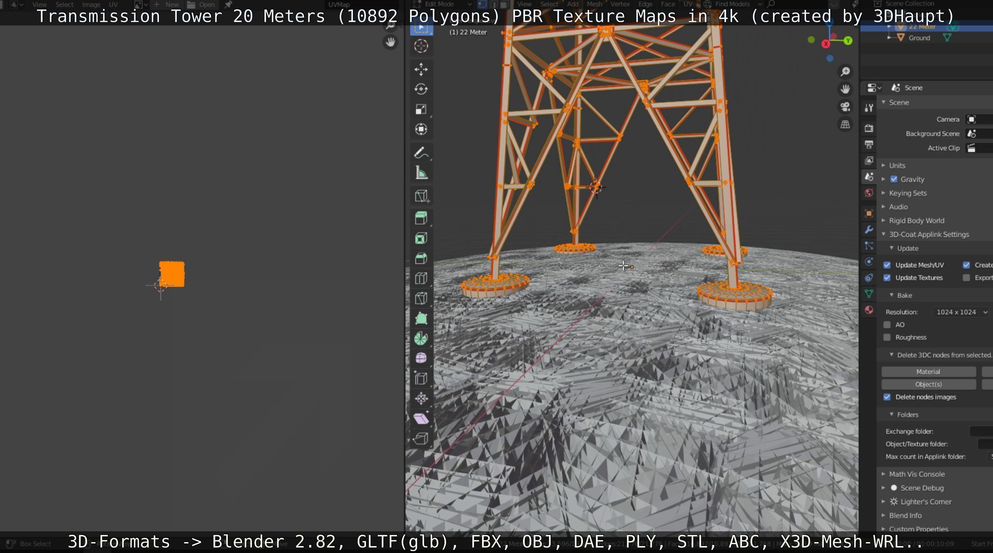Collapse the Folders subpanel
993x553 pixels.
891,414
